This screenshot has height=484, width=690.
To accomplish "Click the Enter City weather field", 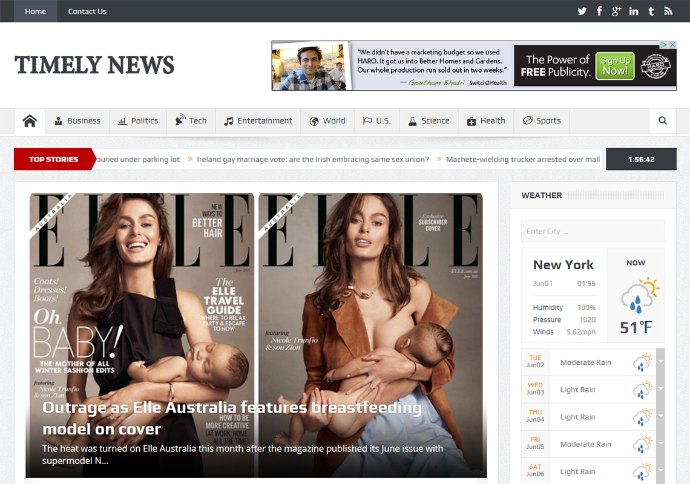I will tap(593, 231).
